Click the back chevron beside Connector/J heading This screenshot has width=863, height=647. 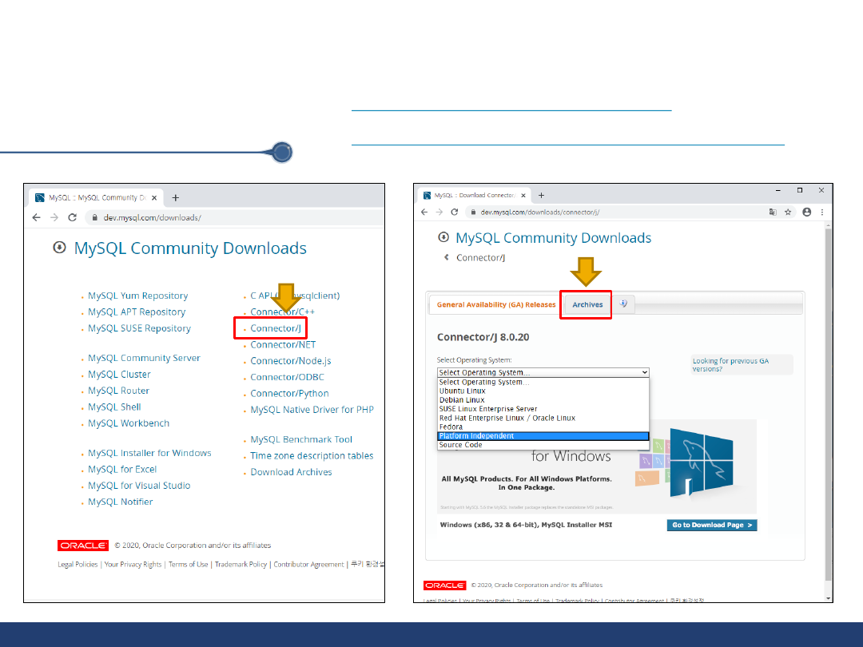pos(447,257)
